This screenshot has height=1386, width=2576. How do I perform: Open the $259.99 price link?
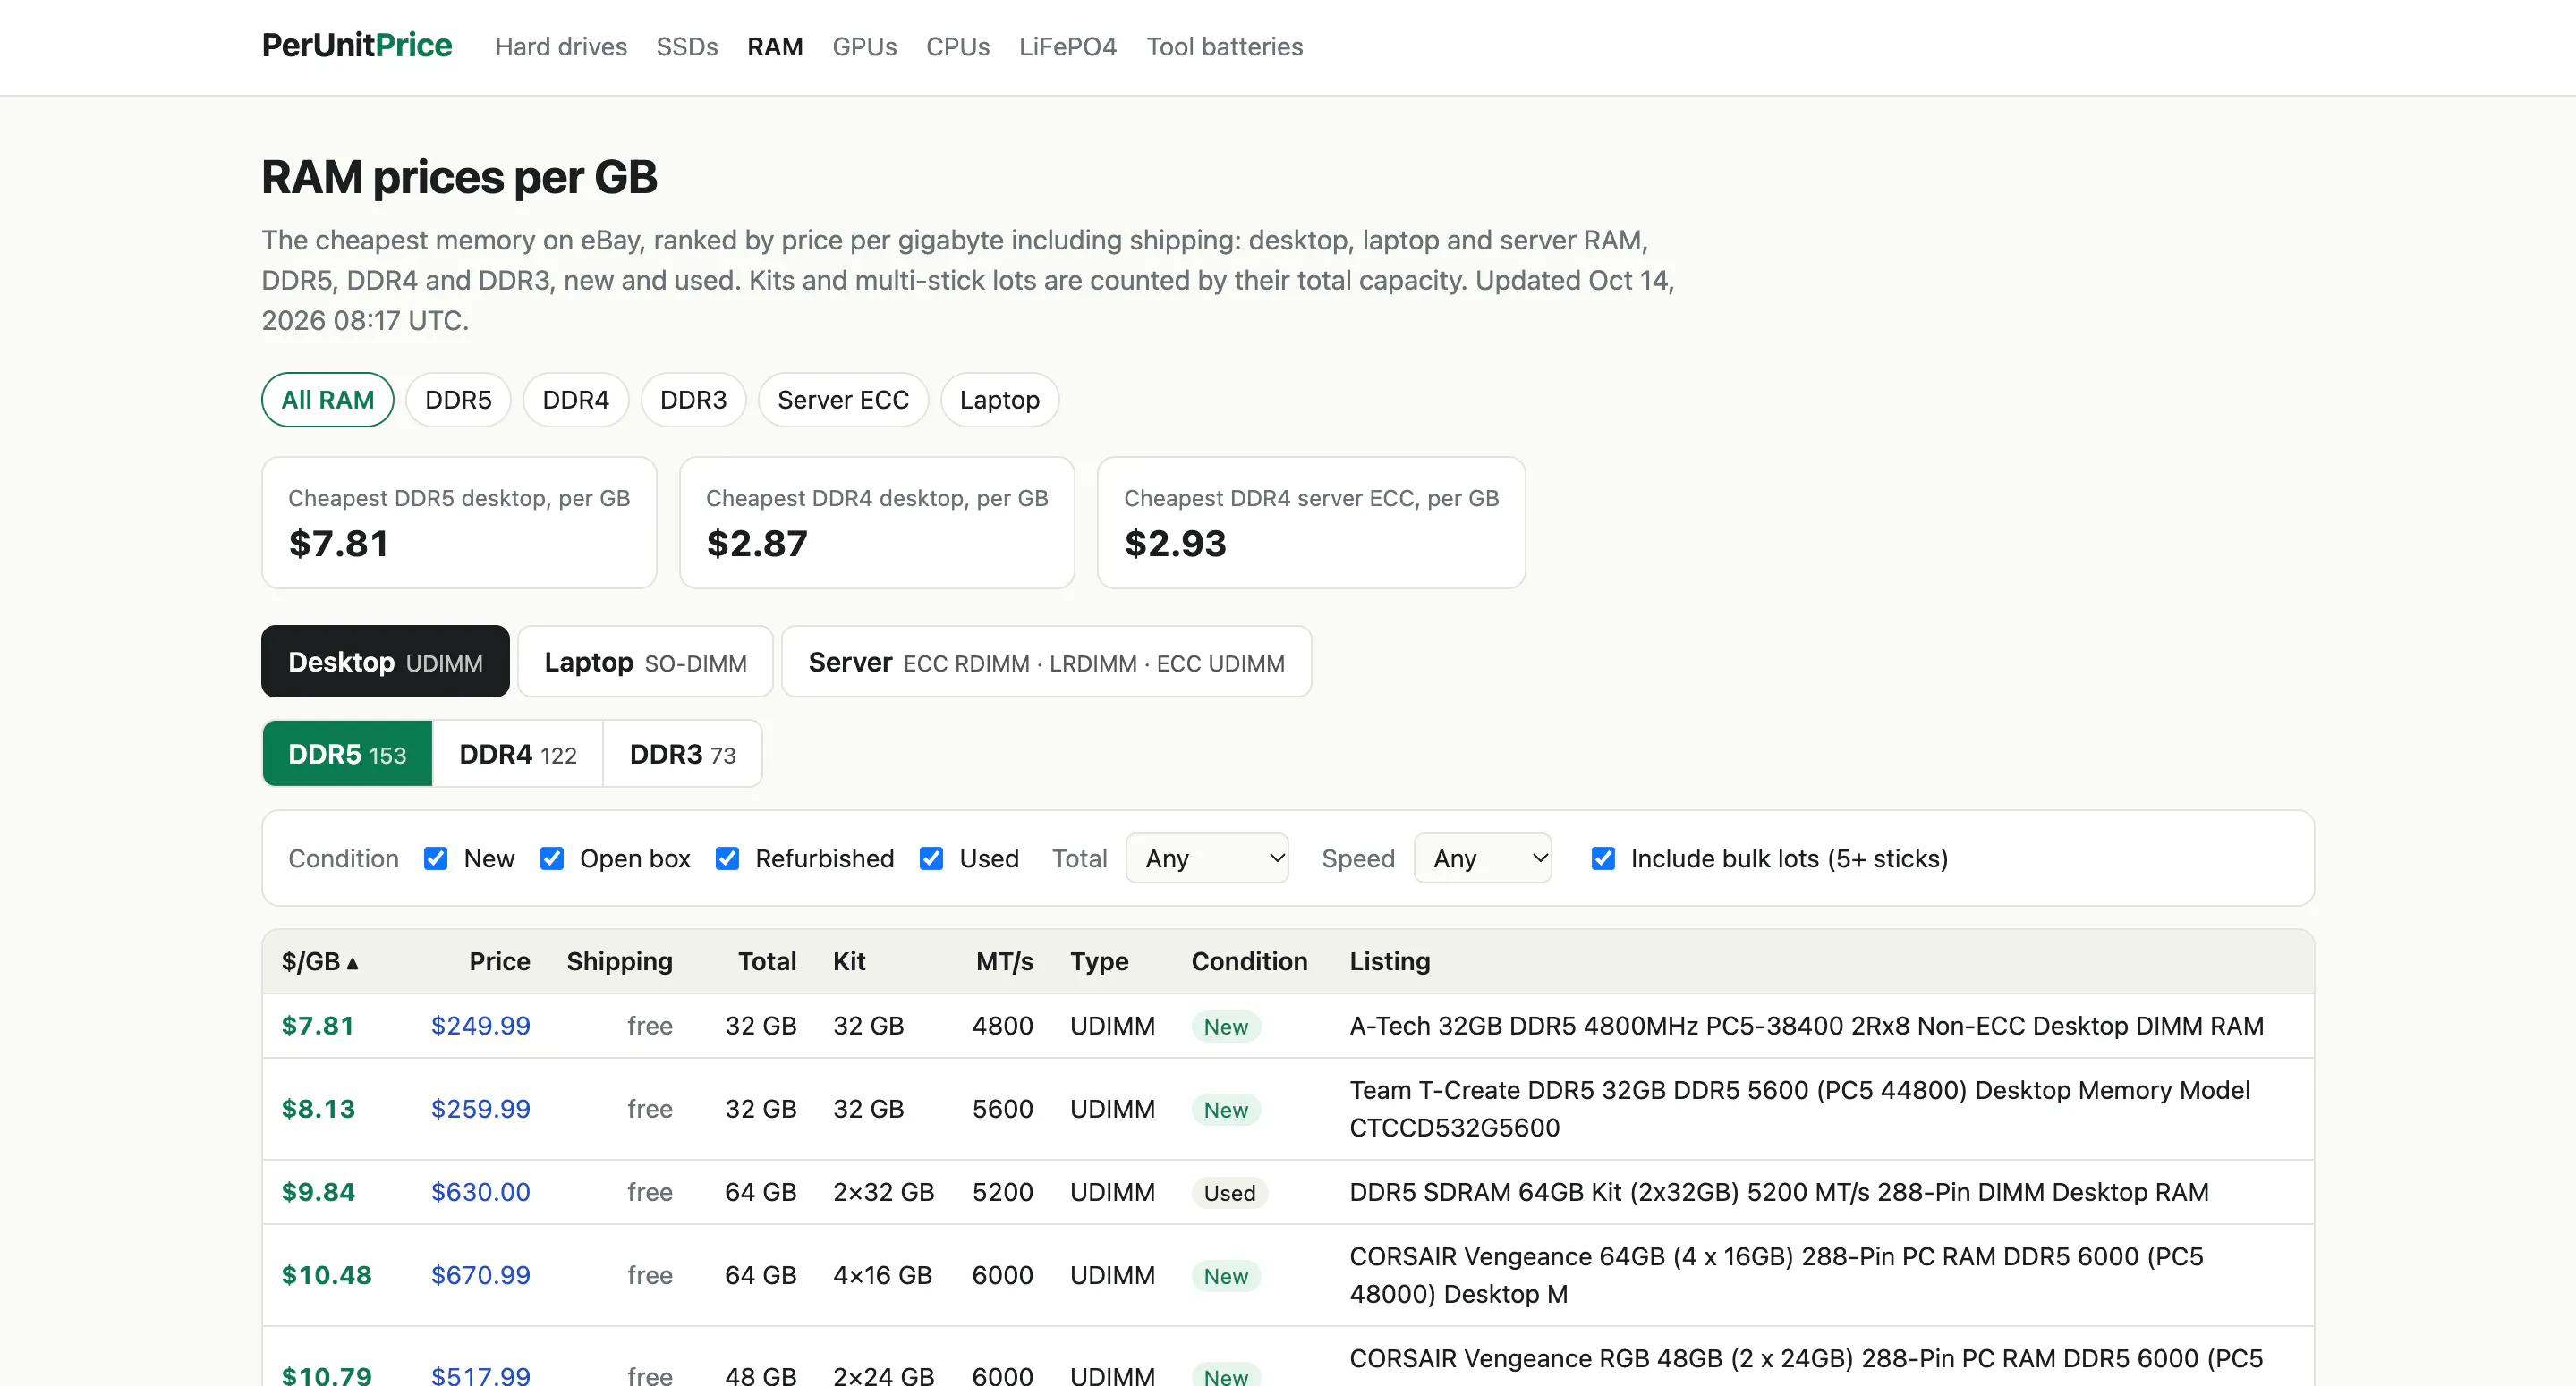[480, 1109]
